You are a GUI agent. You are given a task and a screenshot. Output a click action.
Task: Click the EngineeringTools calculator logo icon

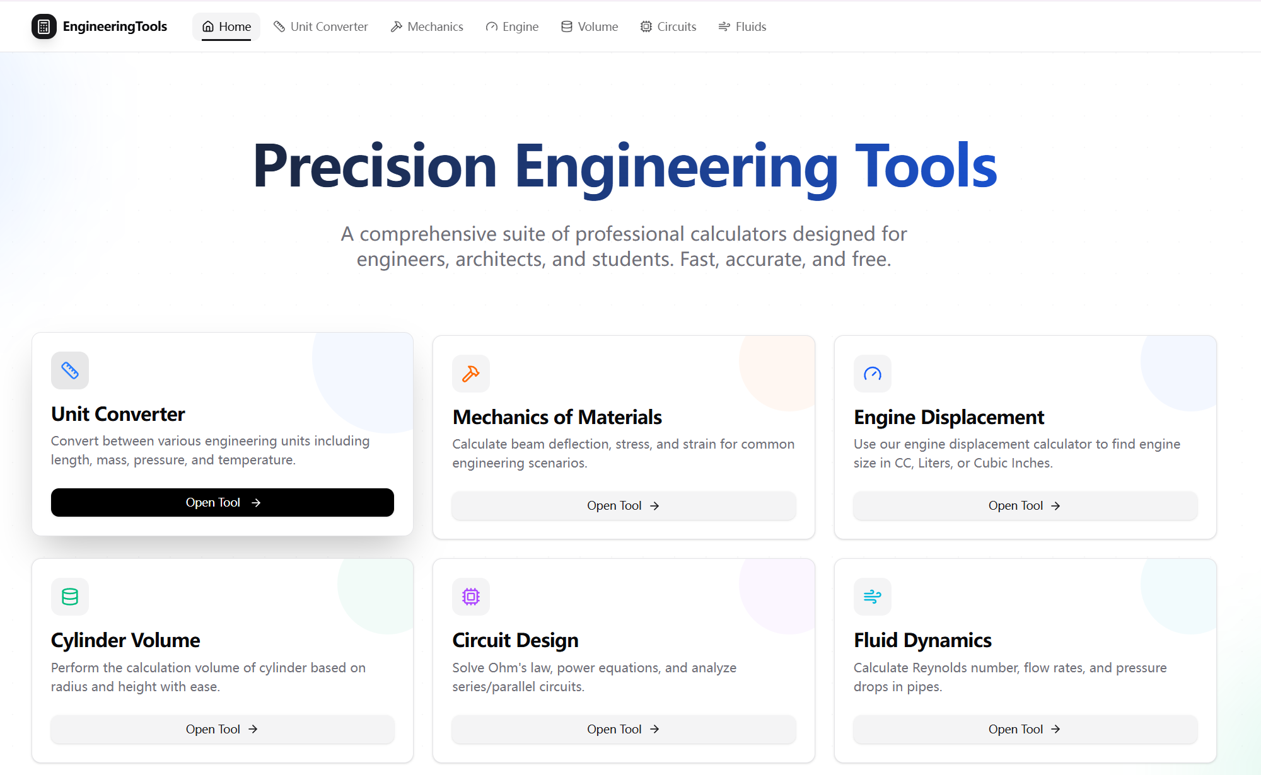(x=43, y=26)
